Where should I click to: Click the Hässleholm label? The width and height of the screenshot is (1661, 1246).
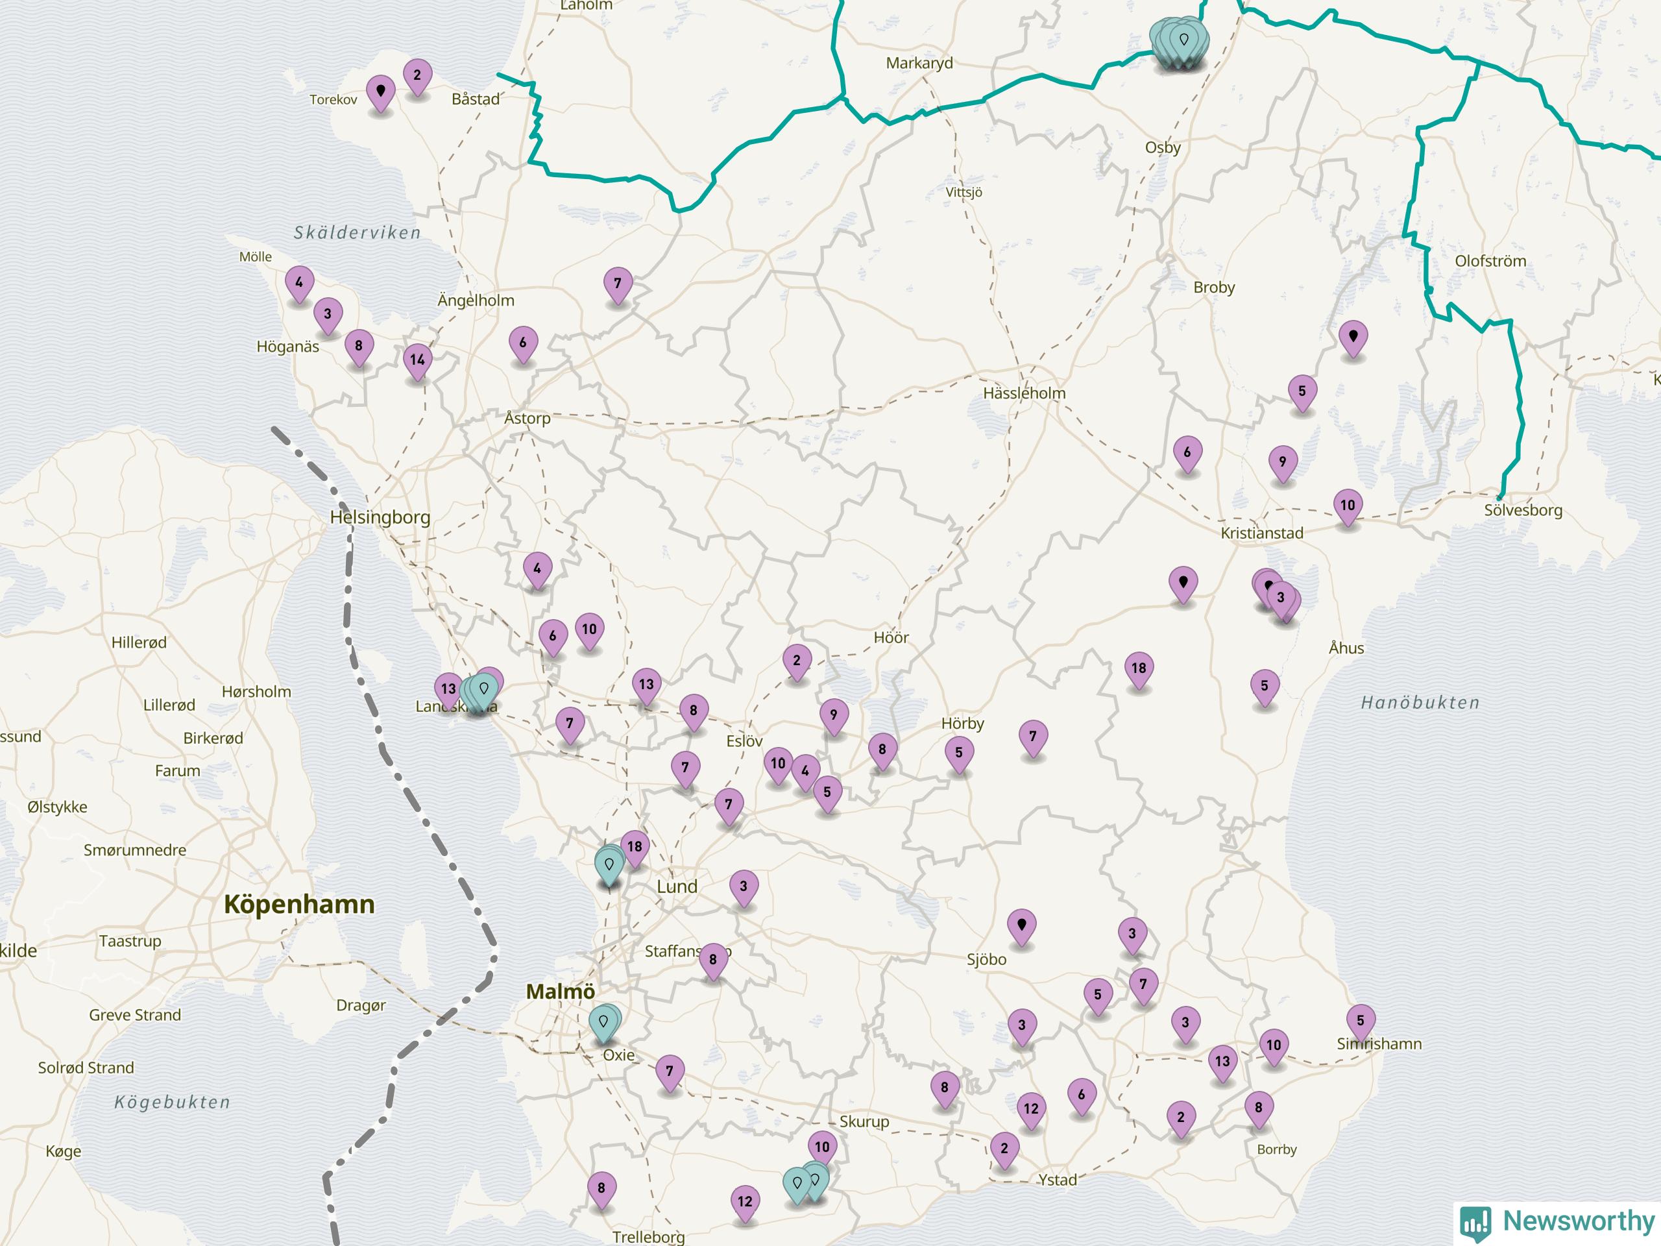pyautogui.click(x=1024, y=393)
